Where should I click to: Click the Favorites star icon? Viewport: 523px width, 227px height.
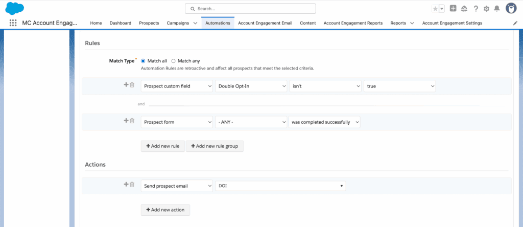[435, 9]
